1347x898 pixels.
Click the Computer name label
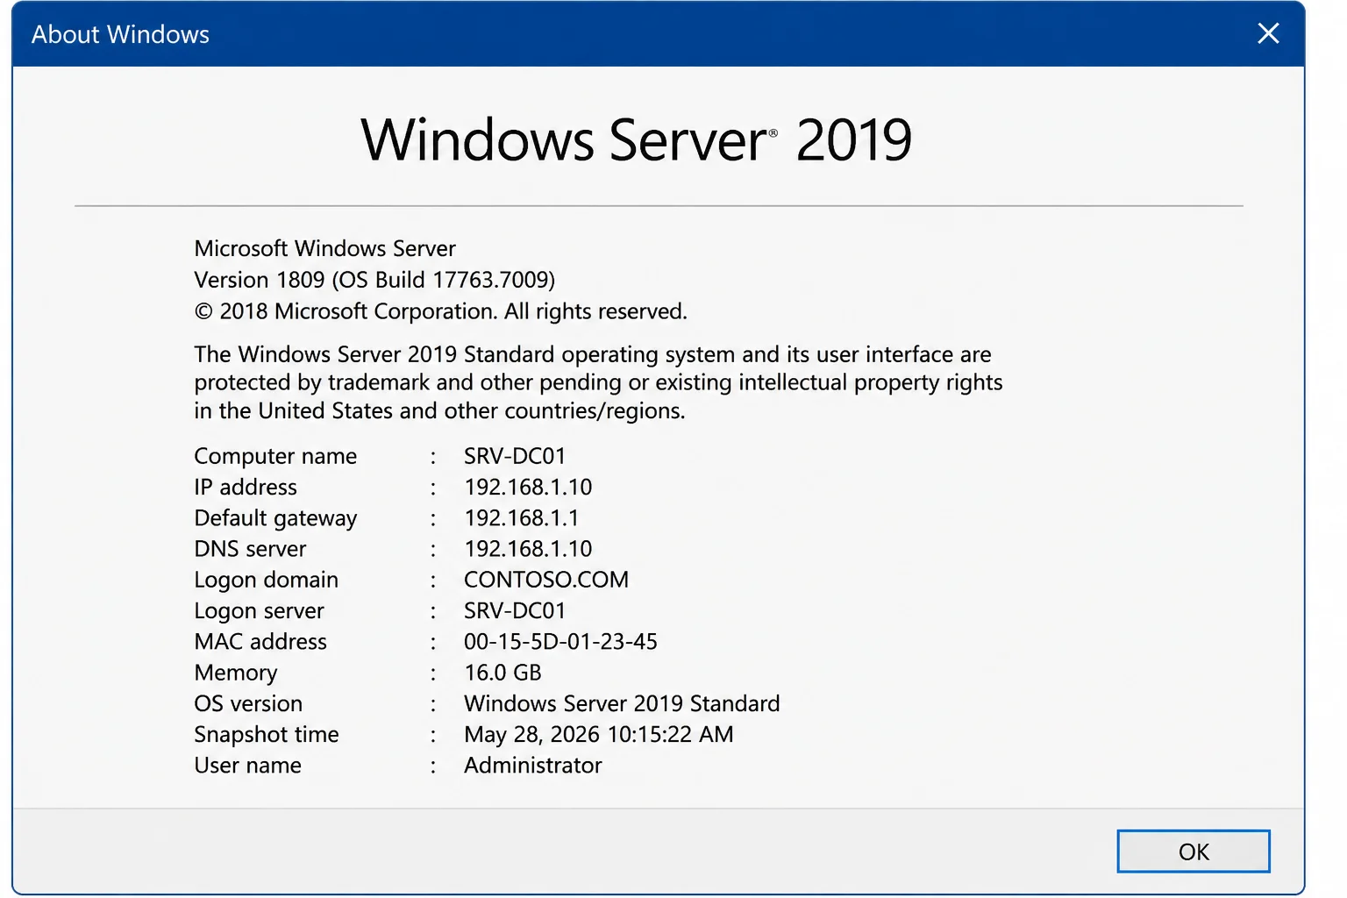[275, 456]
